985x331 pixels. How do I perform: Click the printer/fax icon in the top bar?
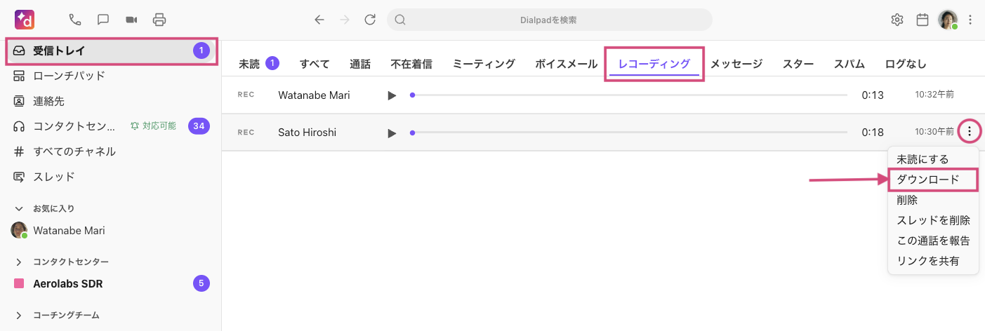[160, 20]
